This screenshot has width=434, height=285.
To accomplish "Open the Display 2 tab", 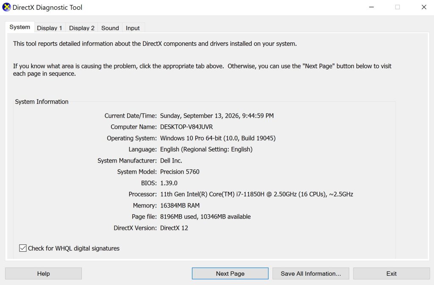I will pyautogui.click(x=82, y=28).
